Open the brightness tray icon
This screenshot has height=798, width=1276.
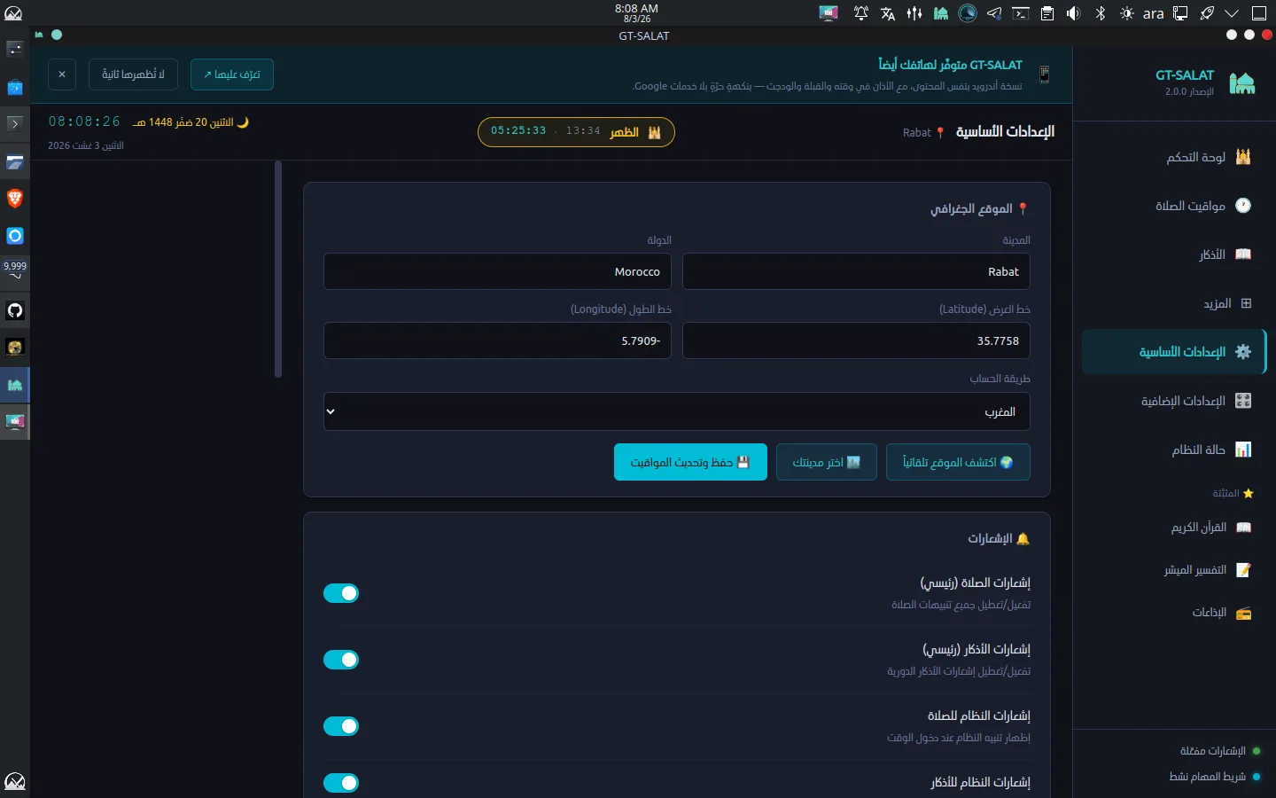pyautogui.click(x=1127, y=13)
